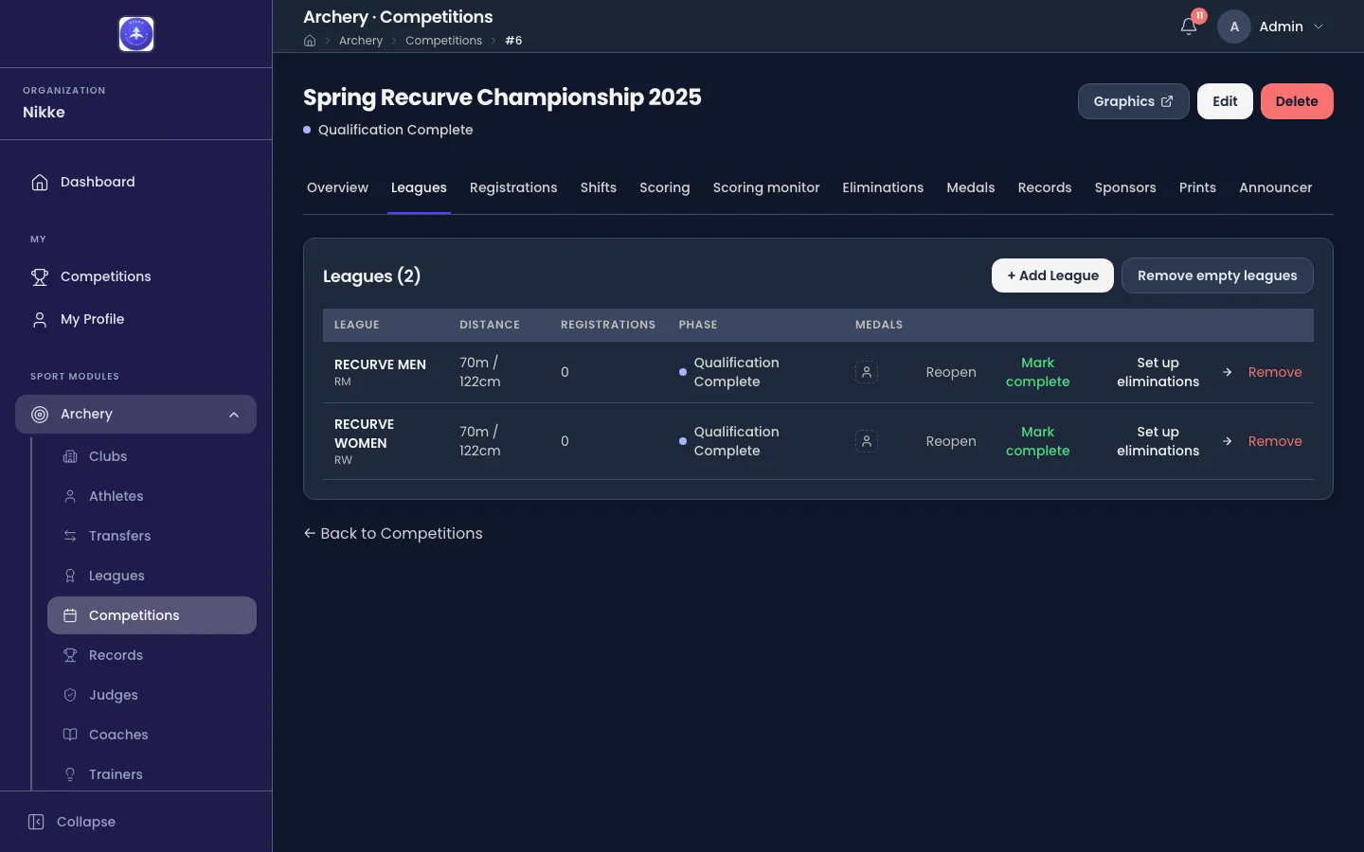The height and width of the screenshot is (852, 1364).
Task: Click the medals icon for Recurve Women
Action: [x=867, y=441]
